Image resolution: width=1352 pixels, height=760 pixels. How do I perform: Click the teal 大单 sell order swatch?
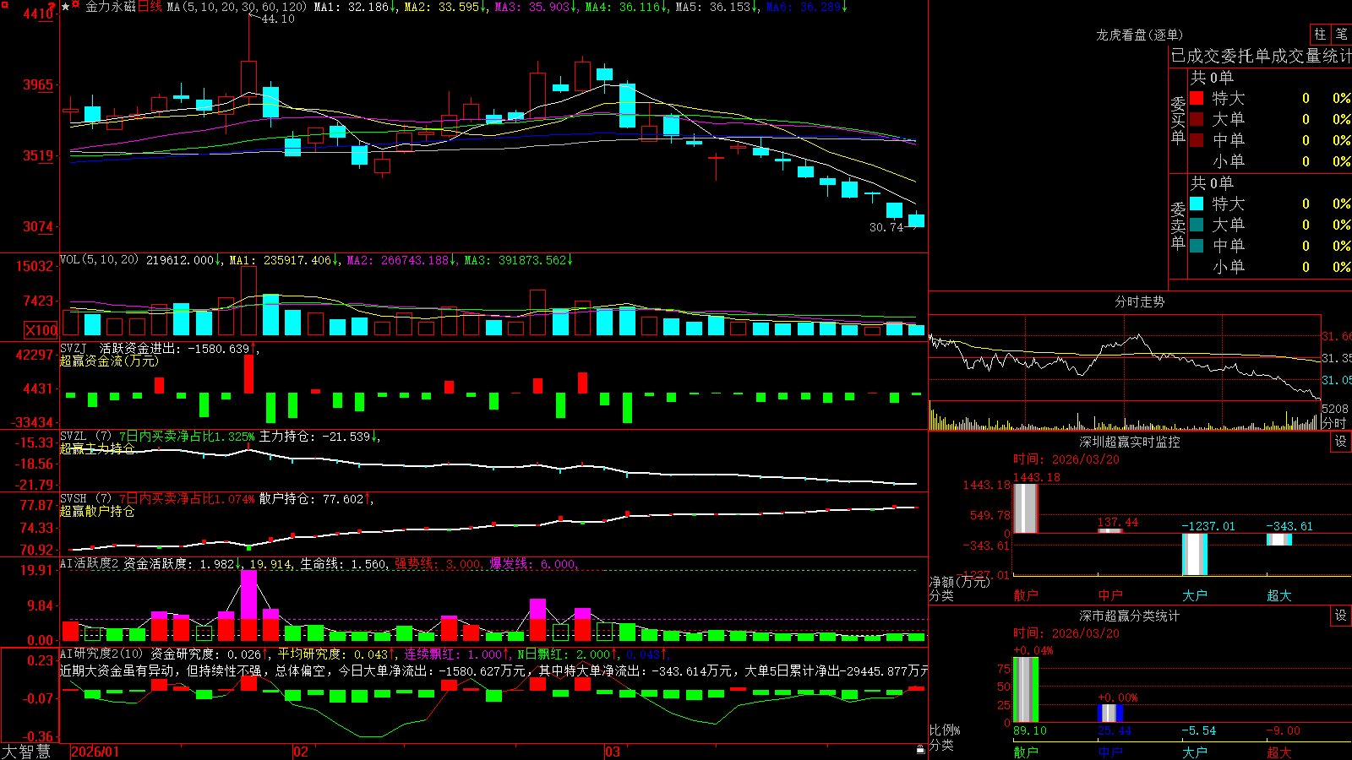tap(1197, 225)
